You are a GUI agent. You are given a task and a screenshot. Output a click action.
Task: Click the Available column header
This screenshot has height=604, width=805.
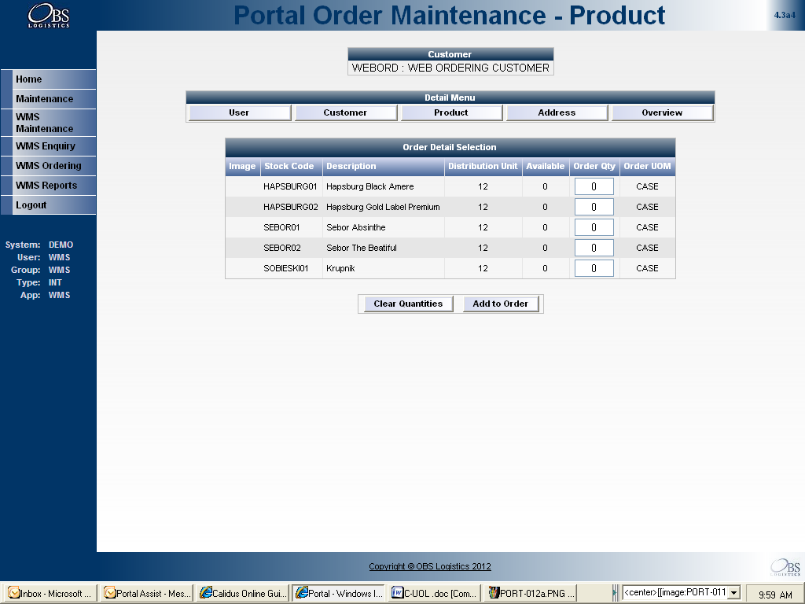546,167
